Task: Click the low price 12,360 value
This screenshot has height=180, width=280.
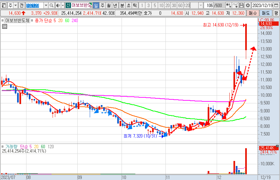Action: (238, 13)
